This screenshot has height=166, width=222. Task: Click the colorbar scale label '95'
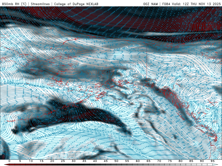coord(213,161)
